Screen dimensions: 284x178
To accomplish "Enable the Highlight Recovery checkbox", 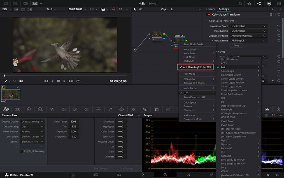I will [21, 151].
